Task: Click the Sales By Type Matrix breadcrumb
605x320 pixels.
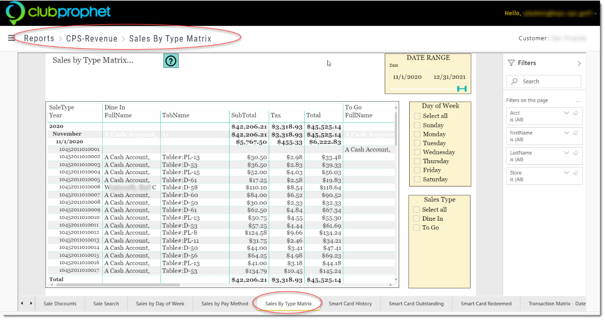Action: [x=170, y=38]
